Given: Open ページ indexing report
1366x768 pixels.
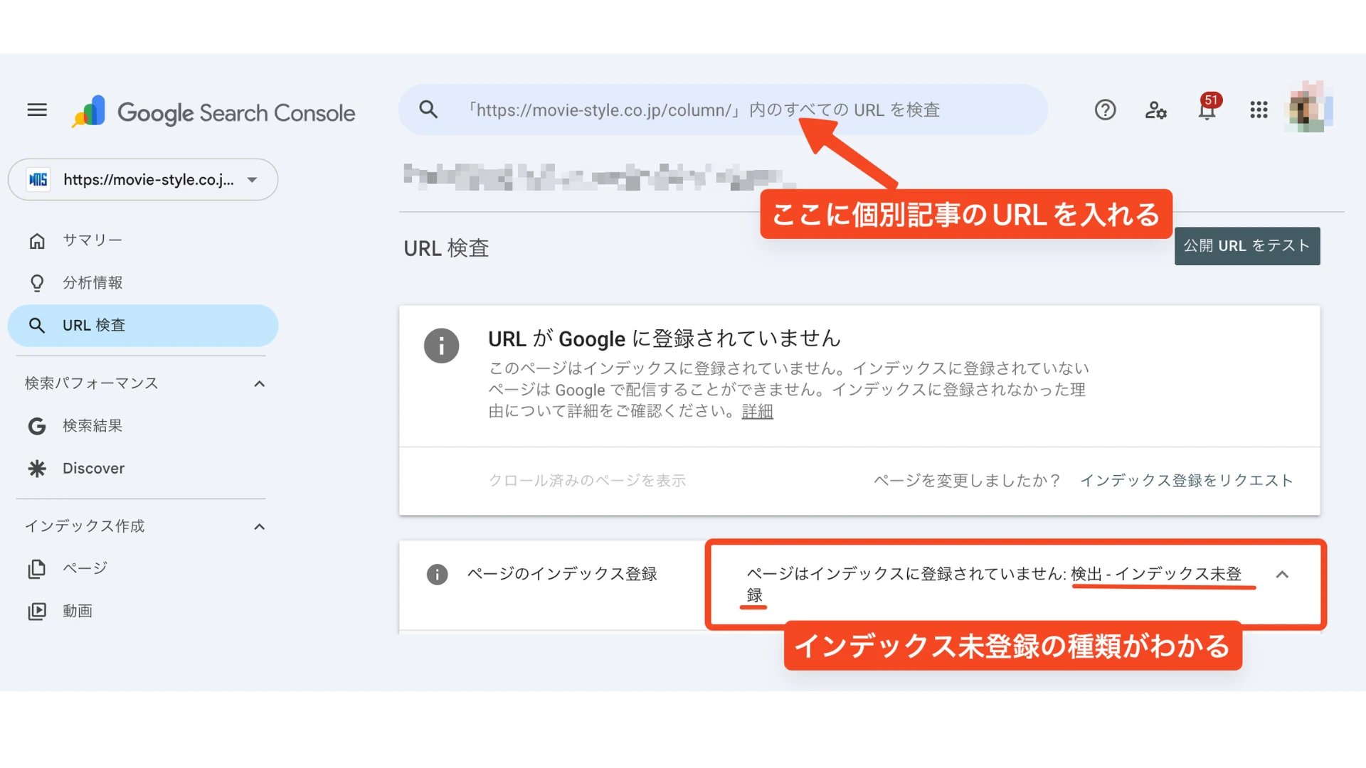Looking at the screenshot, I should point(143,568).
